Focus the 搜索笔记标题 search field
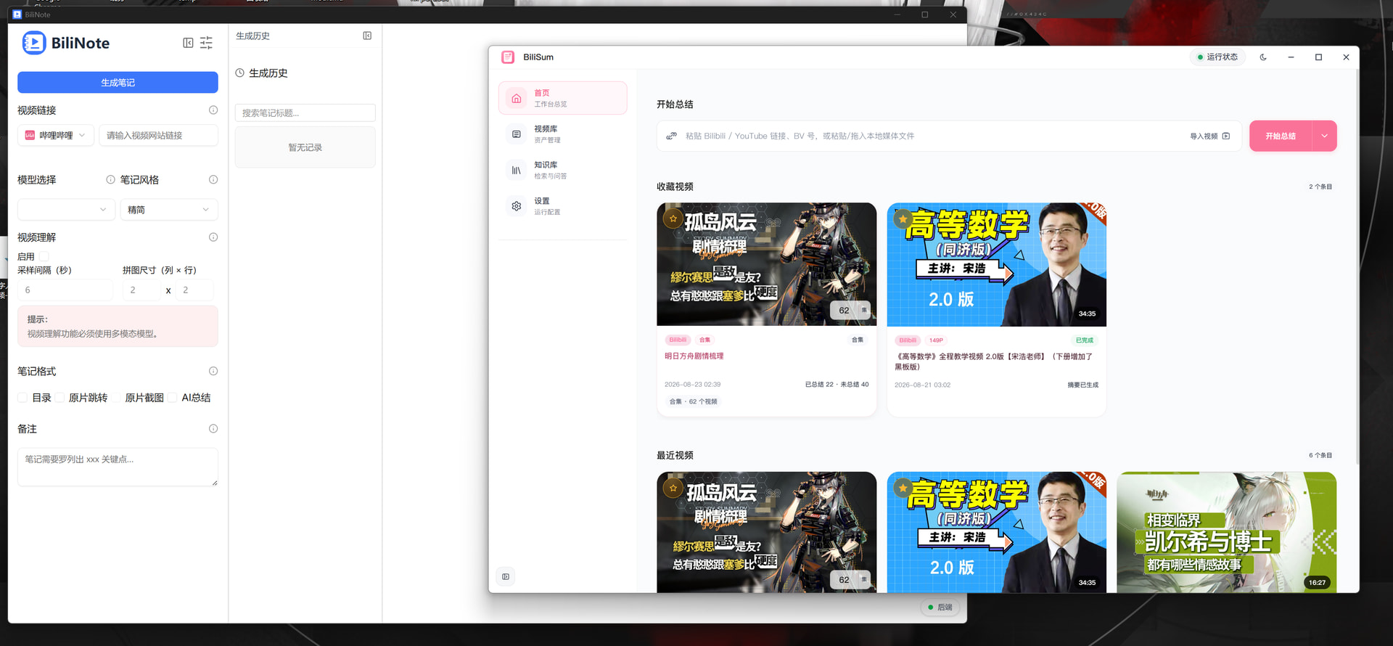The width and height of the screenshot is (1393, 646). (305, 113)
